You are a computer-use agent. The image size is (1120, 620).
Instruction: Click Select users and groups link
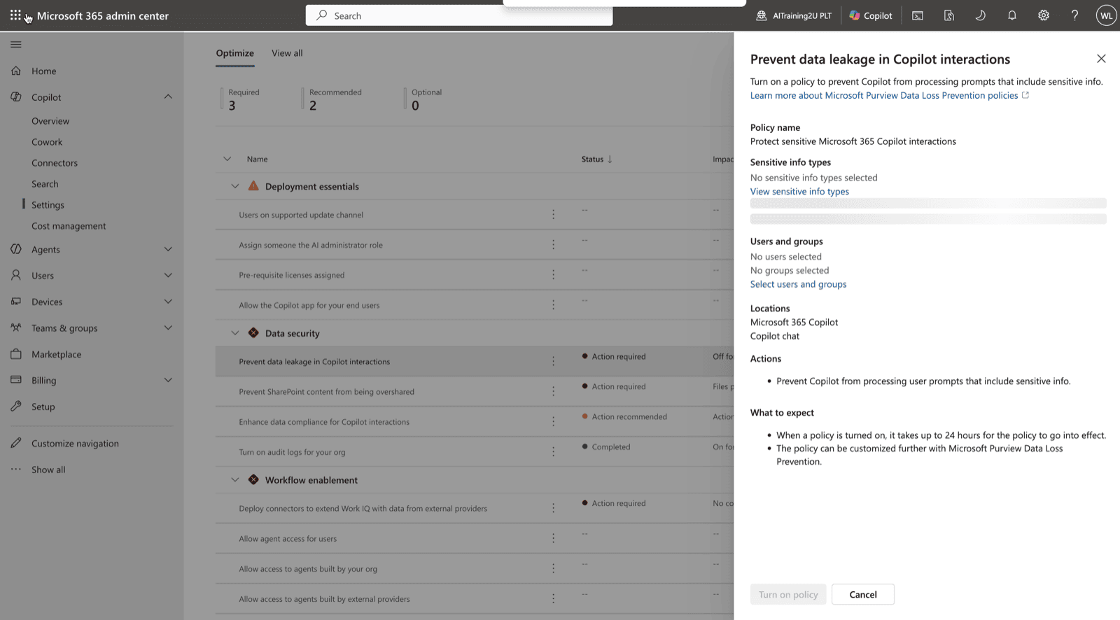(798, 284)
